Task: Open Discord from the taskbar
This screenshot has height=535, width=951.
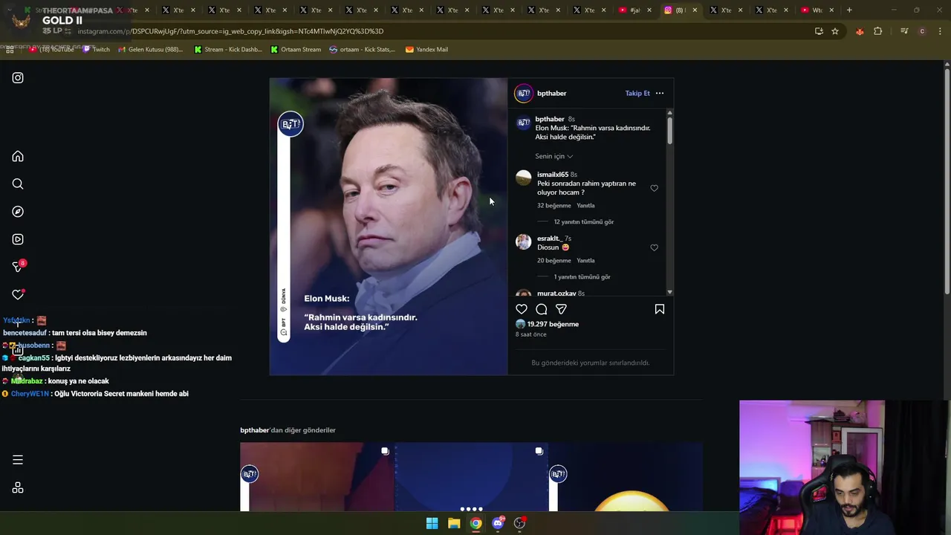Action: click(498, 524)
